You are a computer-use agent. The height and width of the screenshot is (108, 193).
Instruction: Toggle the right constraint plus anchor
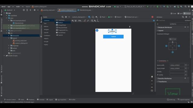[179, 46]
